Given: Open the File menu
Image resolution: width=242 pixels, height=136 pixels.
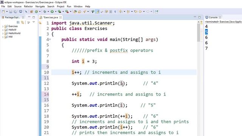Looking at the screenshot, I should click(x=3, y=6).
